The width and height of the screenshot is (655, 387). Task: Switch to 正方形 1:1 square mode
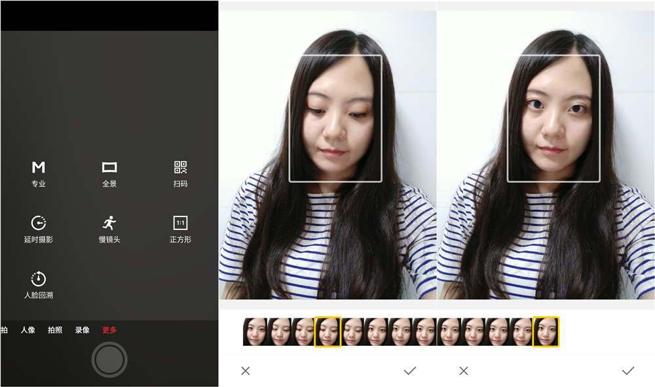coord(181,229)
